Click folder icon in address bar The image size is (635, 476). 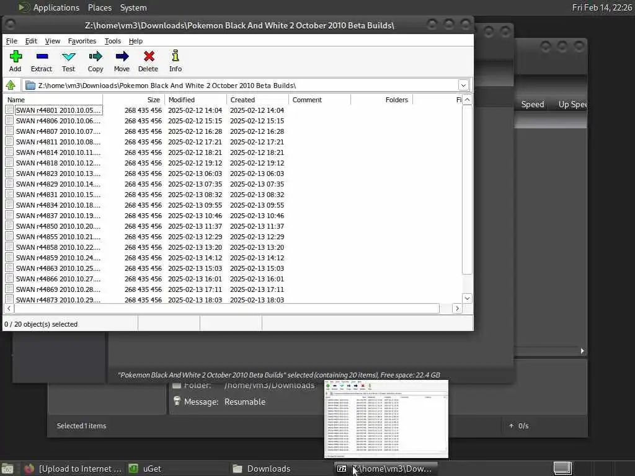pyautogui.click(x=30, y=86)
